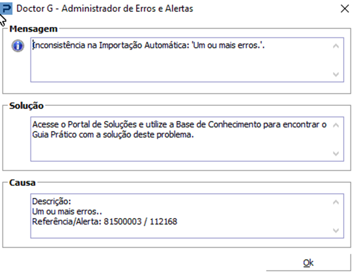Click the Solução group label
The width and height of the screenshot is (355, 275).
click(x=27, y=105)
